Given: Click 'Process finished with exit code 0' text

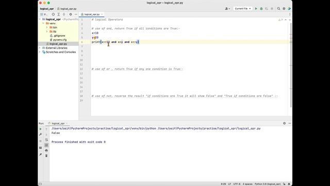Looking at the screenshot, I should coord(78,142).
